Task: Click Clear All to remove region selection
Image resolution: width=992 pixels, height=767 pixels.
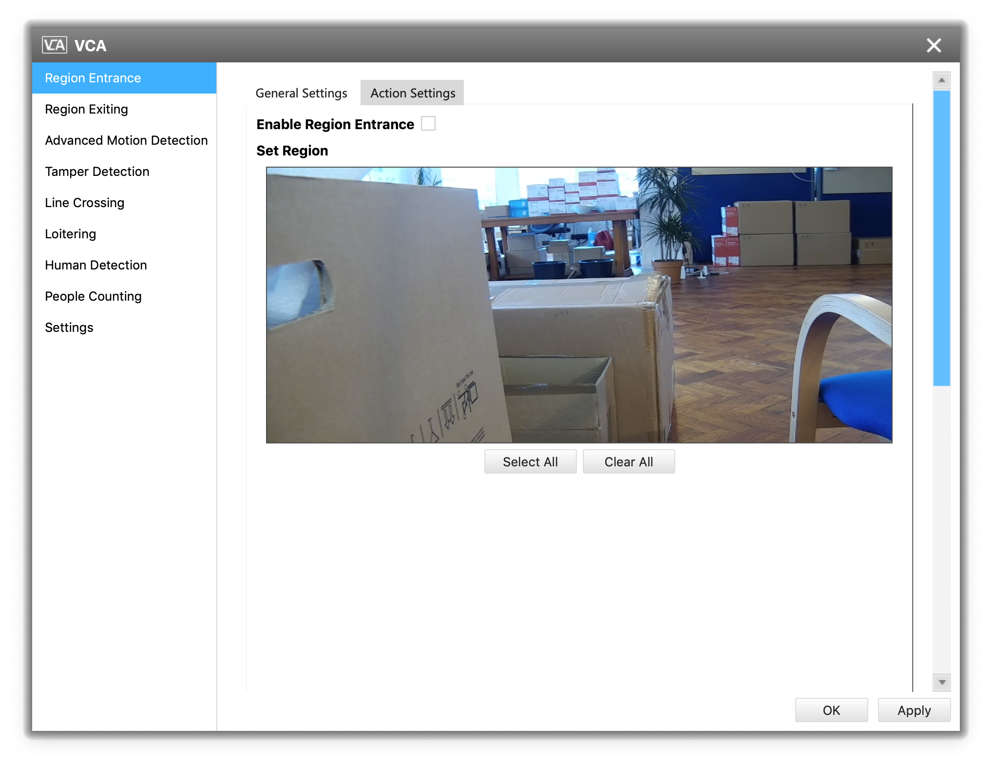Action: pos(629,461)
